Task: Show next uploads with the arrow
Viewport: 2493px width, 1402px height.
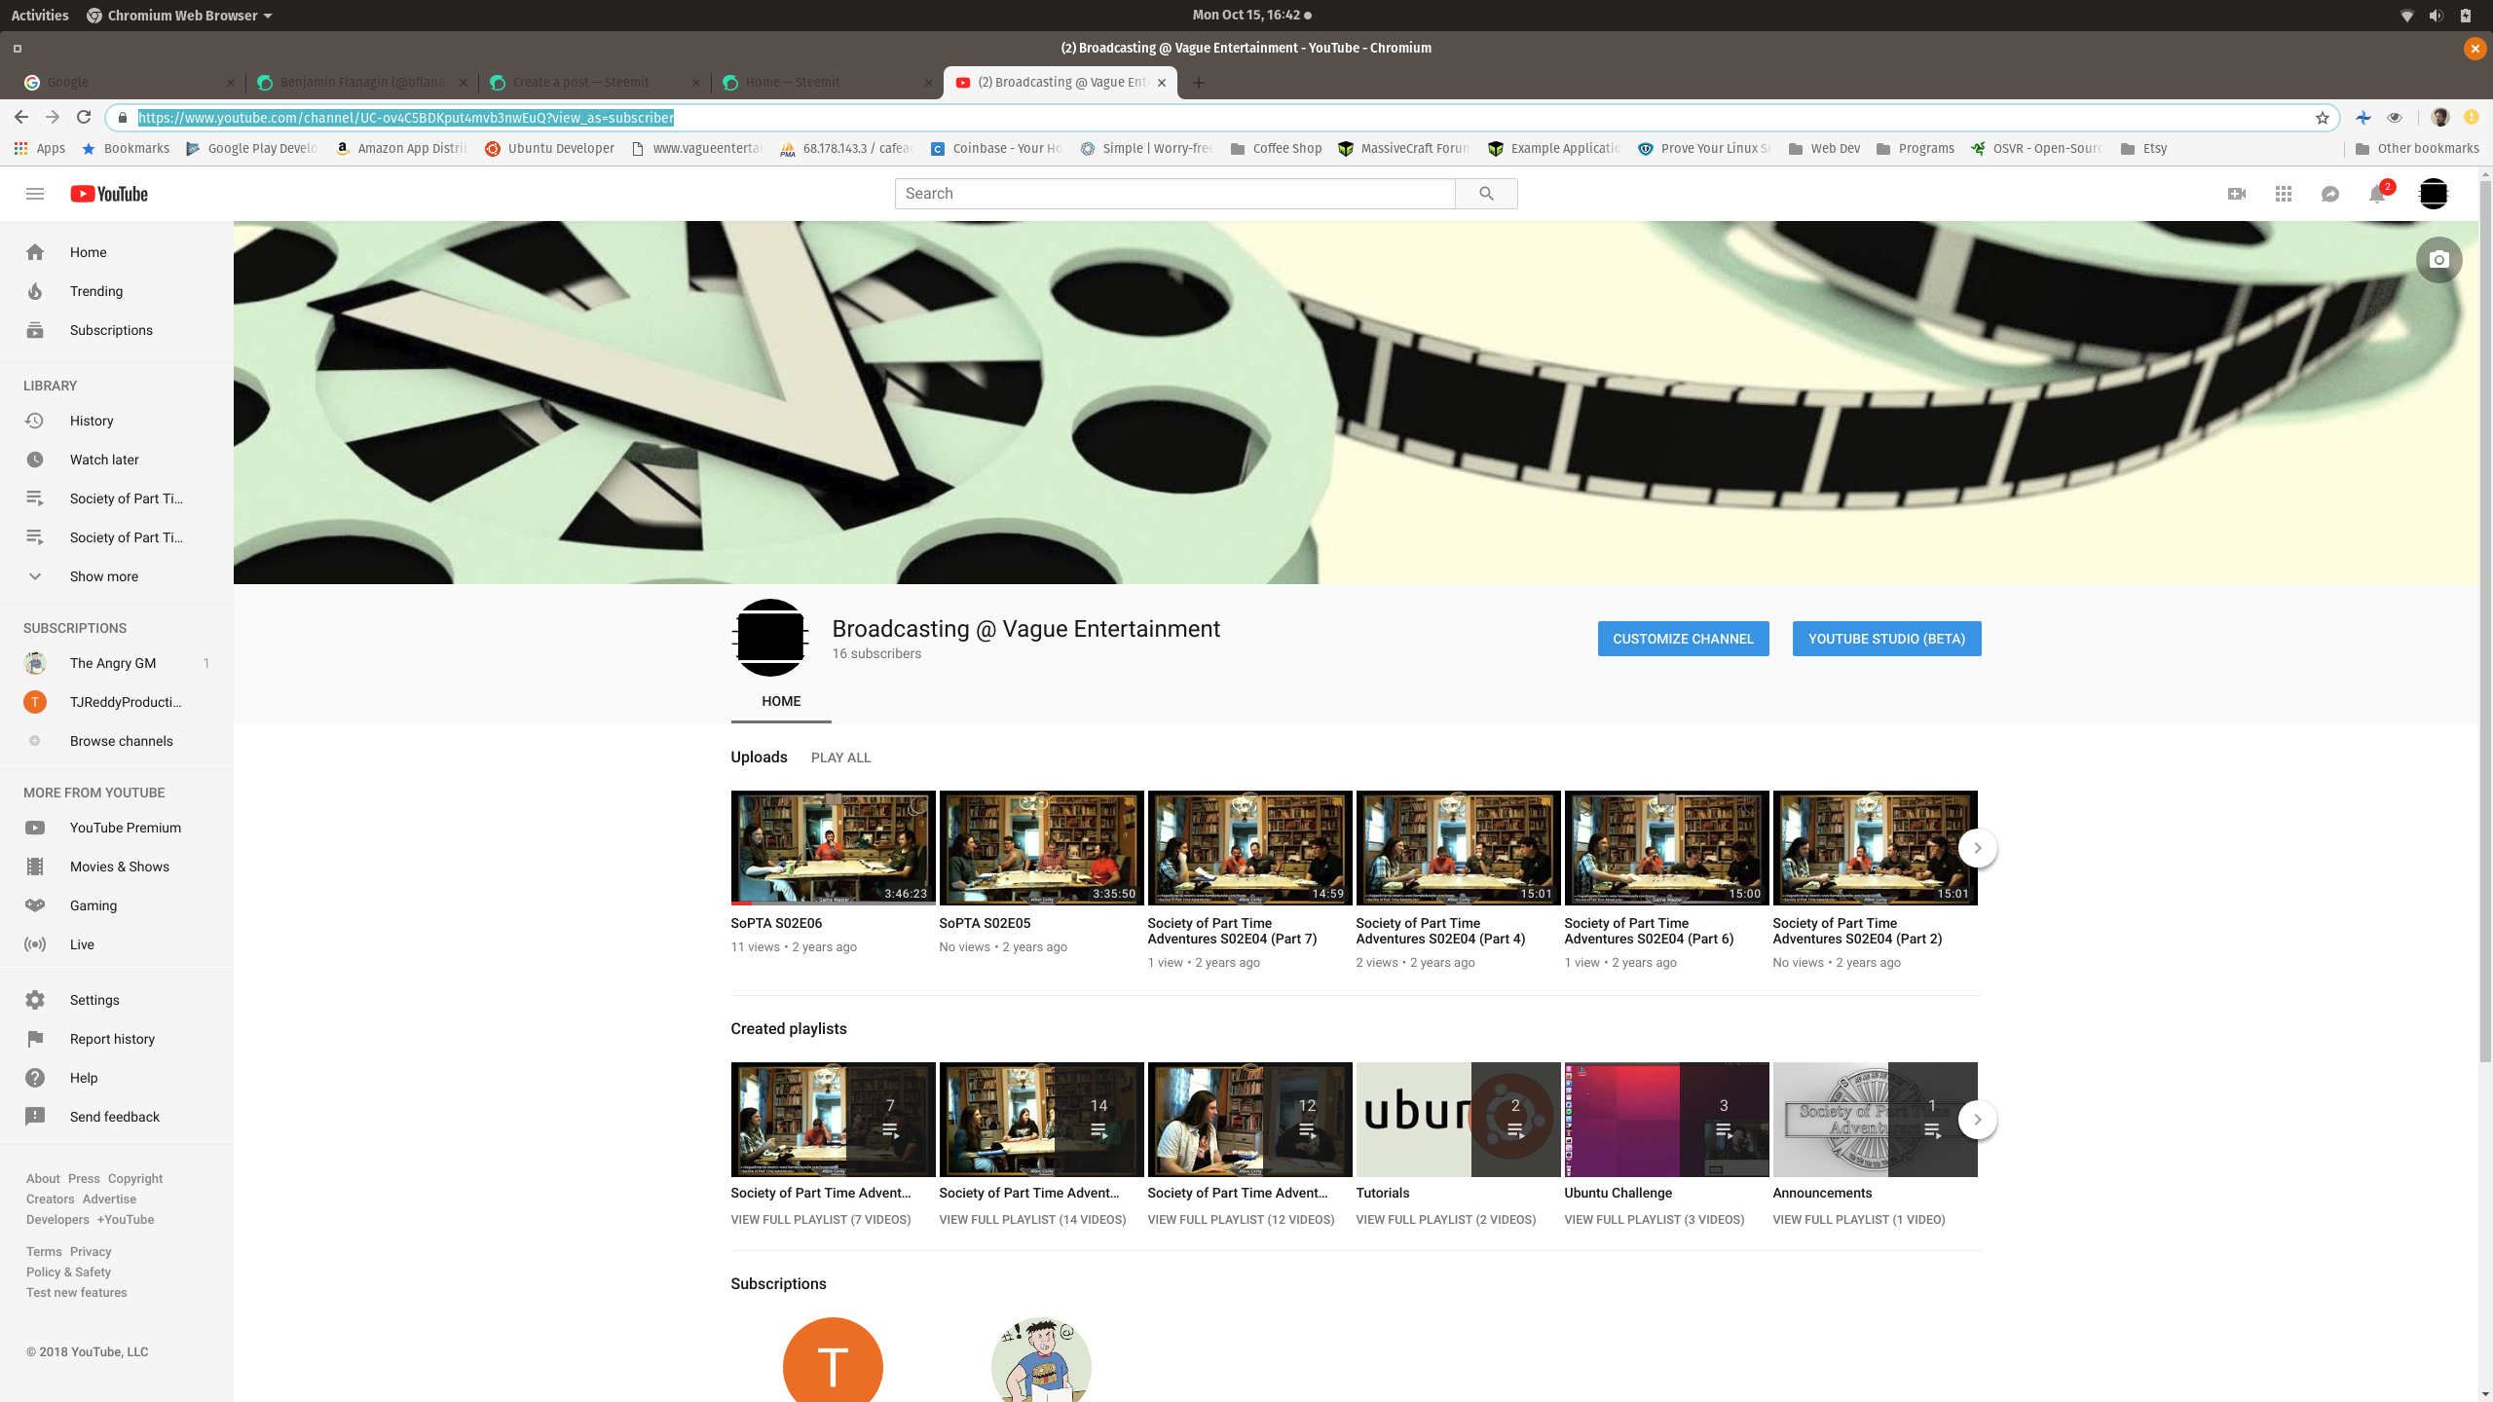Action: coord(1977,848)
